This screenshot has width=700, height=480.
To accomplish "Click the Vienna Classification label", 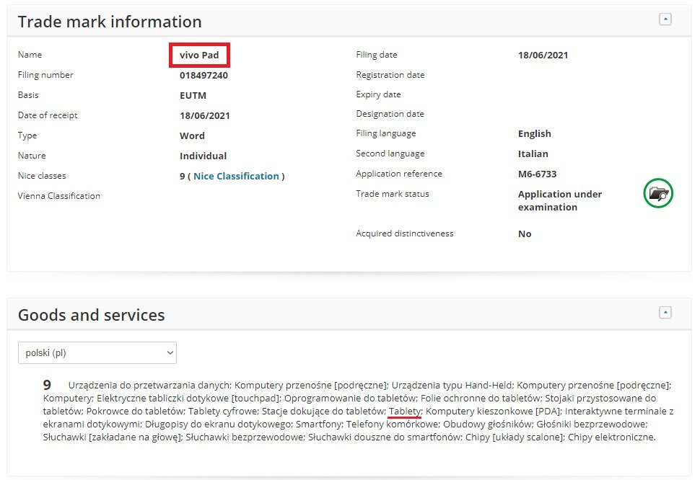I will tap(59, 195).
